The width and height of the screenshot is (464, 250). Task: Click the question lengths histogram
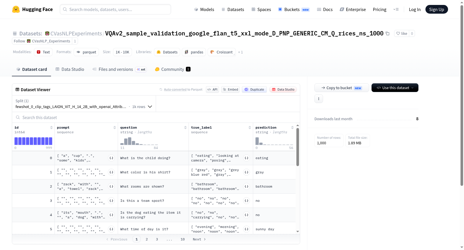coord(139,141)
